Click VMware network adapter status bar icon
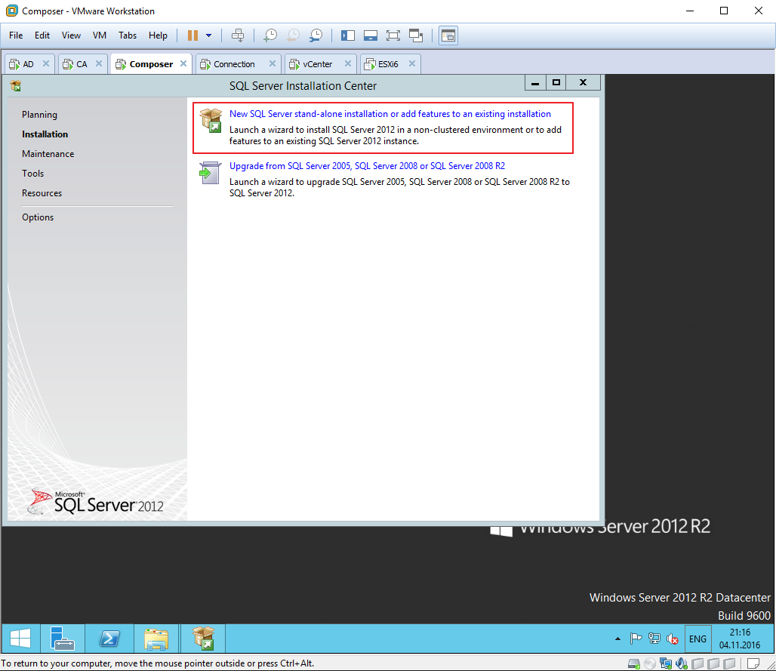The width and height of the screenshot is (776, 671). point(666,663)
